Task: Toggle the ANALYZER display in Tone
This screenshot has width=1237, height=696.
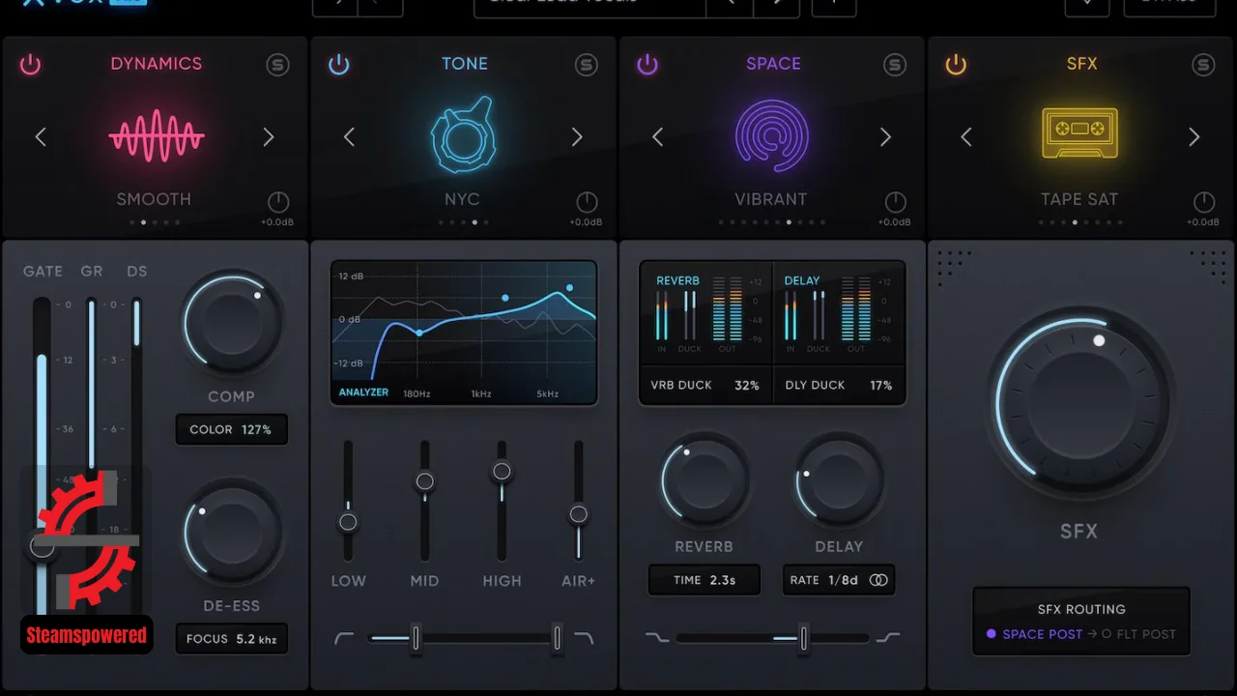Action: coord(363,392)
